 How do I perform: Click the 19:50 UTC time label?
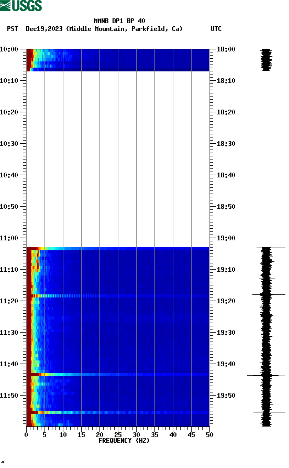pyautogui.click(x=226, y=396)
